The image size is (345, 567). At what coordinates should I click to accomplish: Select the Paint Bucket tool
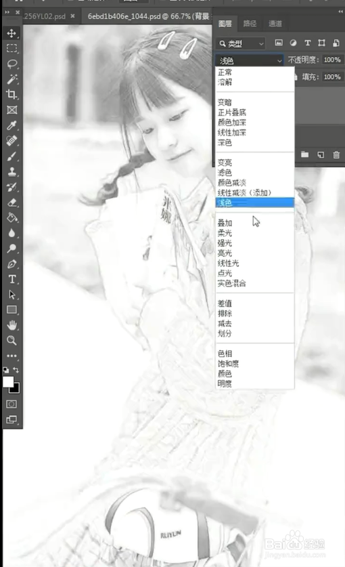click(11, 217)
